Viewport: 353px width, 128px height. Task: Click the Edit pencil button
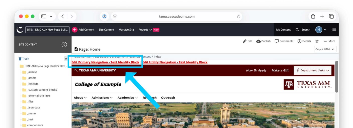pos(248,41)
